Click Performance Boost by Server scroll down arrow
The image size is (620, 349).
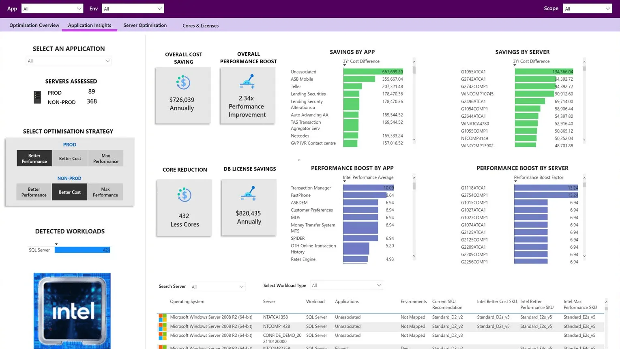584,256
